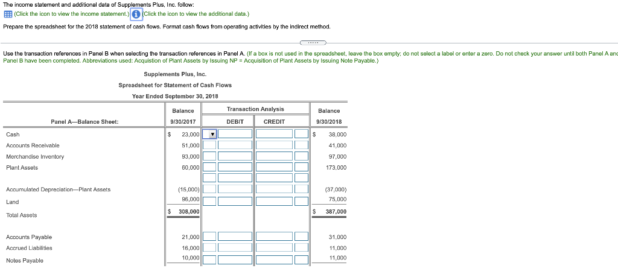Select Accounts Receivable credit amount field
The height and width of the screenshot is (271, 618).
click(x=275, y=145)
